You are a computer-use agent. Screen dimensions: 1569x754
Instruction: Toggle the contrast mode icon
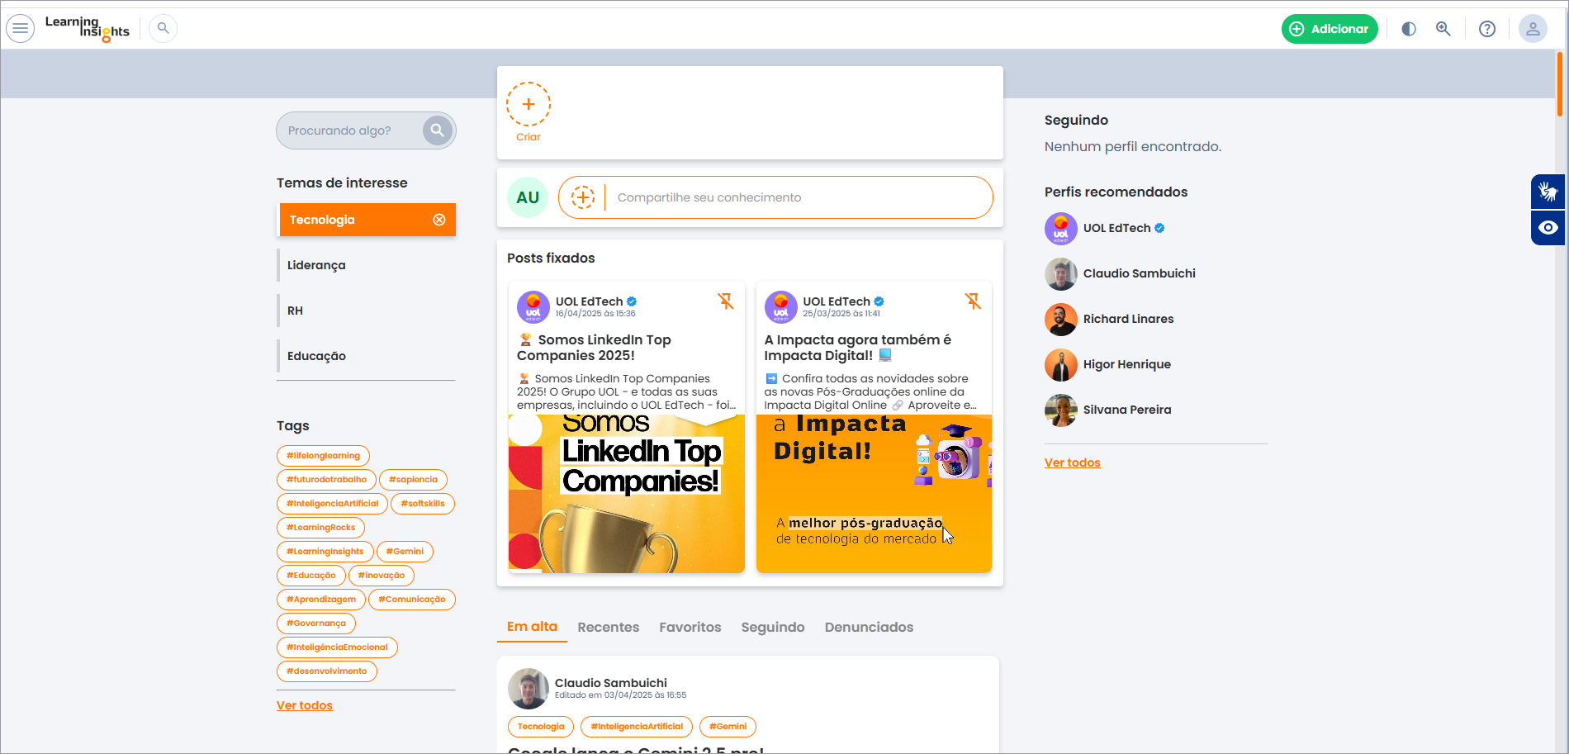click(1409, 29)
